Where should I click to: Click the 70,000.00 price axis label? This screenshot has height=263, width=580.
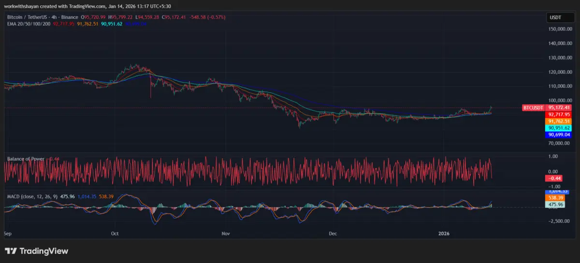pos(560,143)
